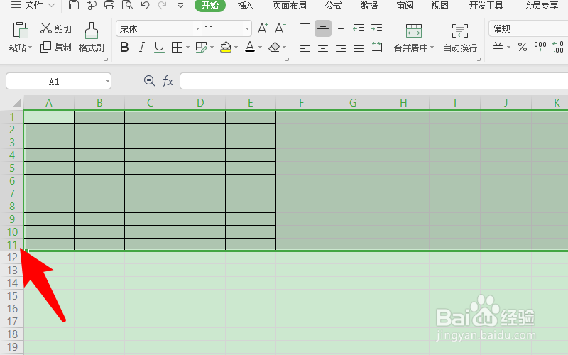This screenshot has height=355, width=568.
Task: Apply thousands separator format
Action: 540,46
